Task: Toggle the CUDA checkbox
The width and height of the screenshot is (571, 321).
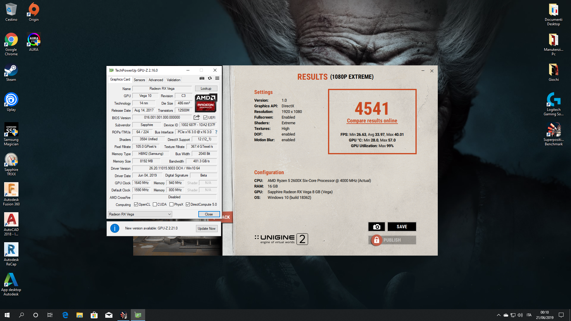Action: click(x=155, y=204)
